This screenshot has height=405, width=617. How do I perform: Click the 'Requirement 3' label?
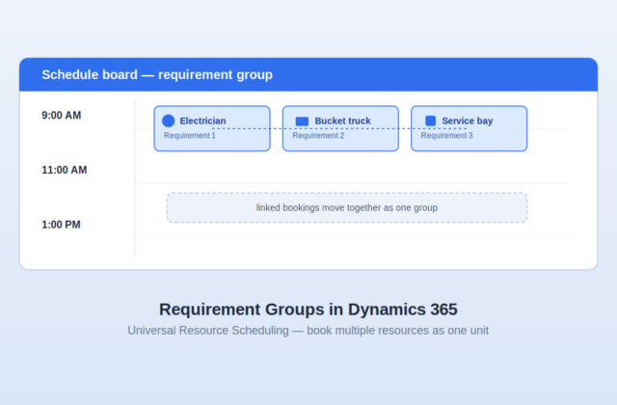tap(447, 136)
